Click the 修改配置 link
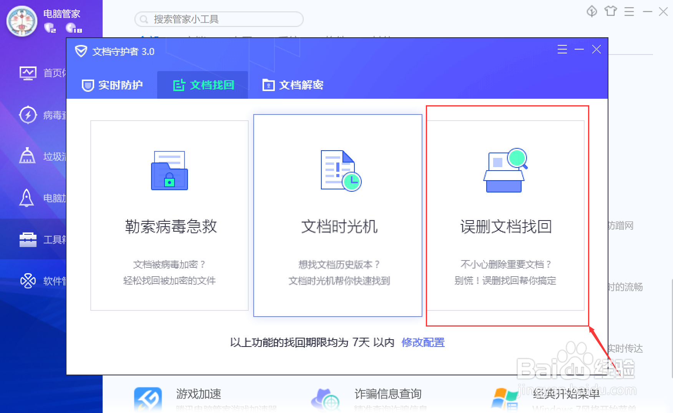673x413 pixels. (423, 342)
